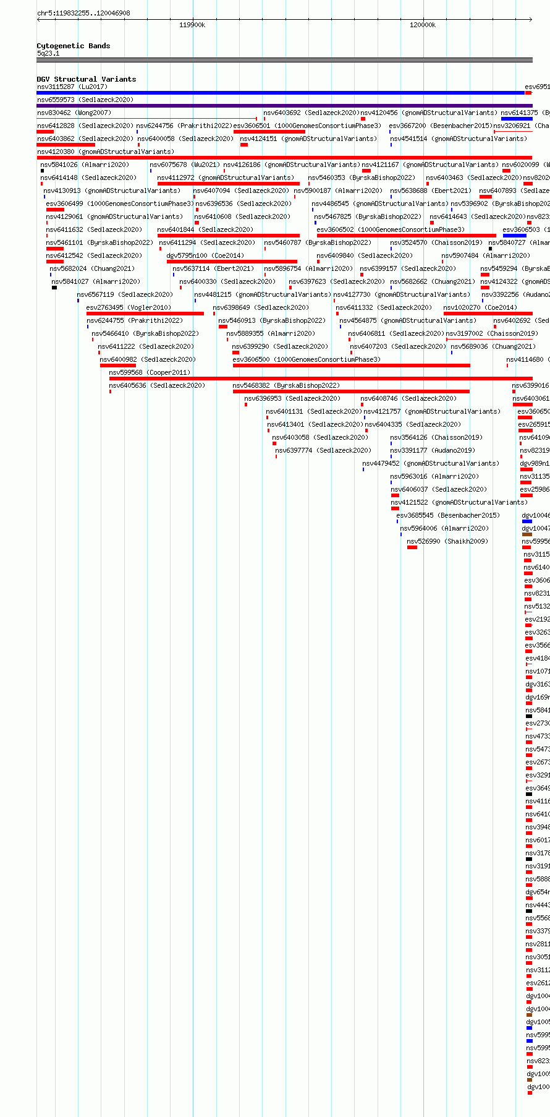The width and height of the screenshot is (550, 1117).
Task: Click the gray 5q23.1 cytogenetic band bar
Action: pyautogui.click(x=284, y=60)
